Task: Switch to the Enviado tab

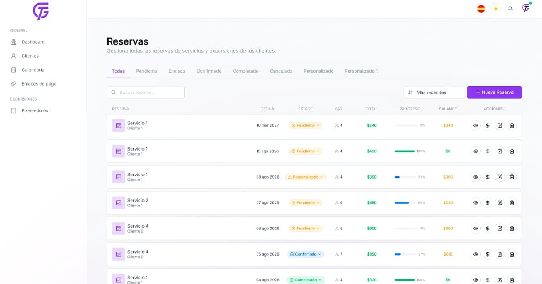Action: click(177, 71)
